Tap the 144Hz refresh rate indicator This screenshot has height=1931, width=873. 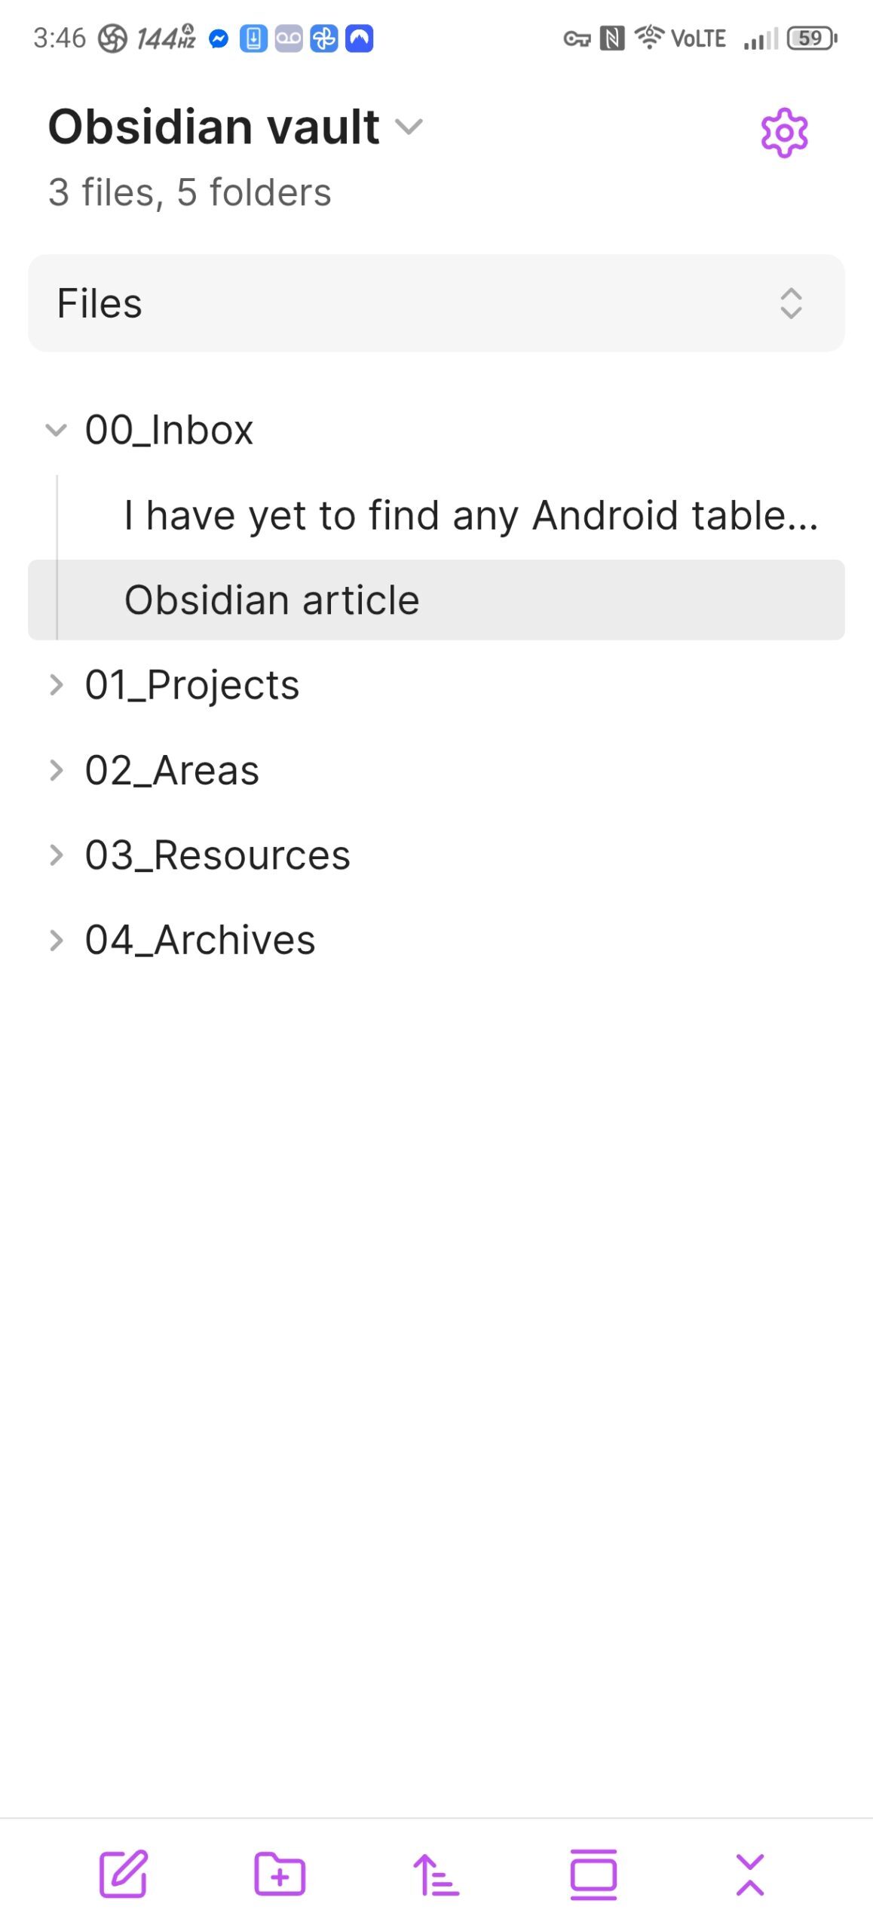(166, 38)
